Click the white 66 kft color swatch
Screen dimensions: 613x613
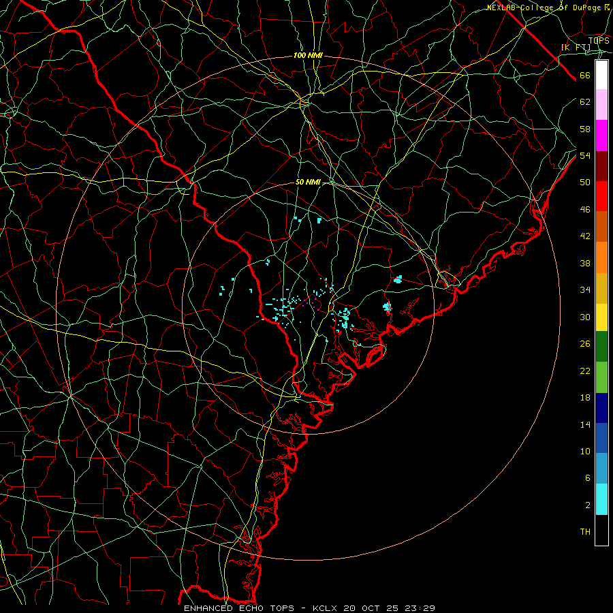click(601, 75)
